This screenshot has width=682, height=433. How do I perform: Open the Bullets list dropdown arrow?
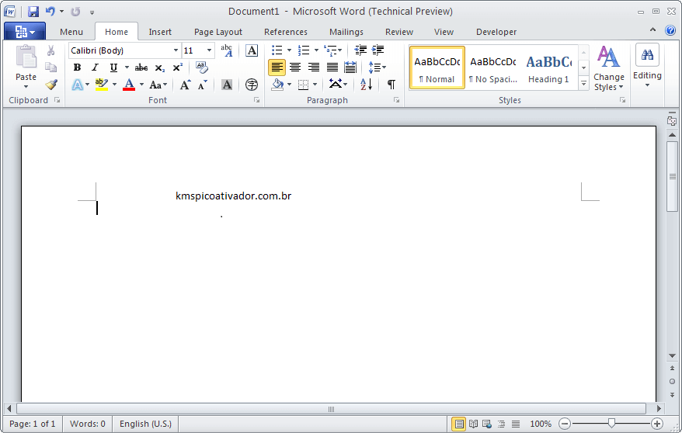(x=289, y=50)
